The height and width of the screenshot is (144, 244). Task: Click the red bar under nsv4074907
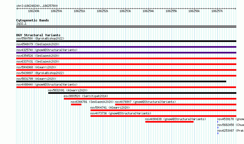(176, 105)
